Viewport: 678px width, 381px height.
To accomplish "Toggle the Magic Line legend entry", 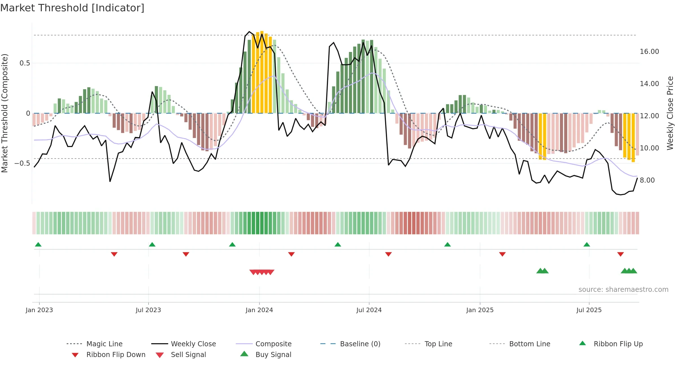I will click(x=95, y=344).
